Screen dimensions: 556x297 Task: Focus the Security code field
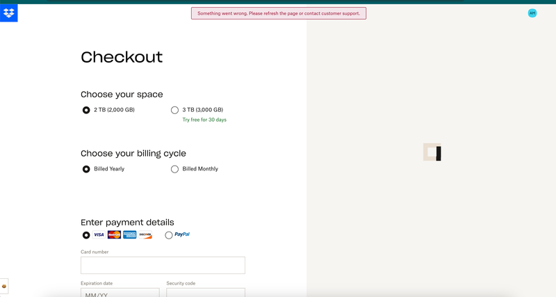tap(206, 292)
